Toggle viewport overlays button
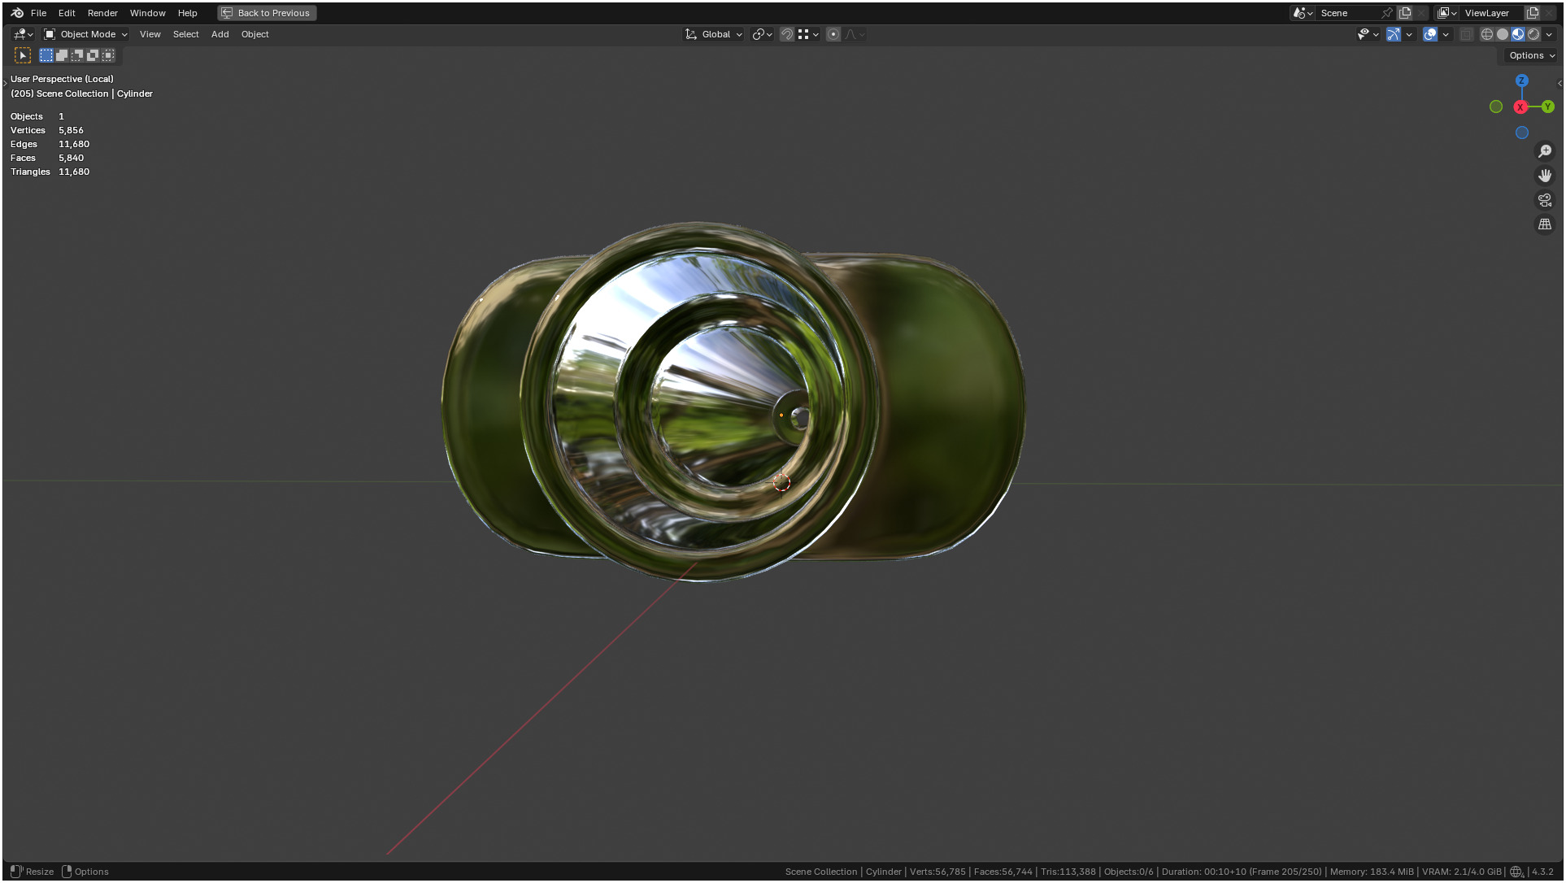This screenshot has height=883, width=1566. tap(1429, 34)
